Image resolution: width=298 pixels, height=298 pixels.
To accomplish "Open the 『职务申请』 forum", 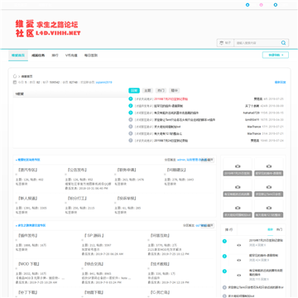I will coord(127,170).
